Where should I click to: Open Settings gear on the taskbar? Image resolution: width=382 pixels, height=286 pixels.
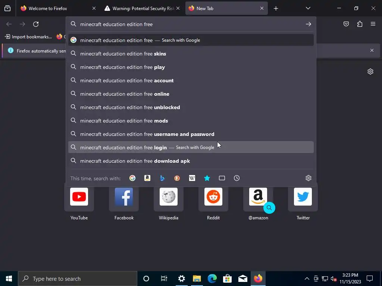coord(182,279)
